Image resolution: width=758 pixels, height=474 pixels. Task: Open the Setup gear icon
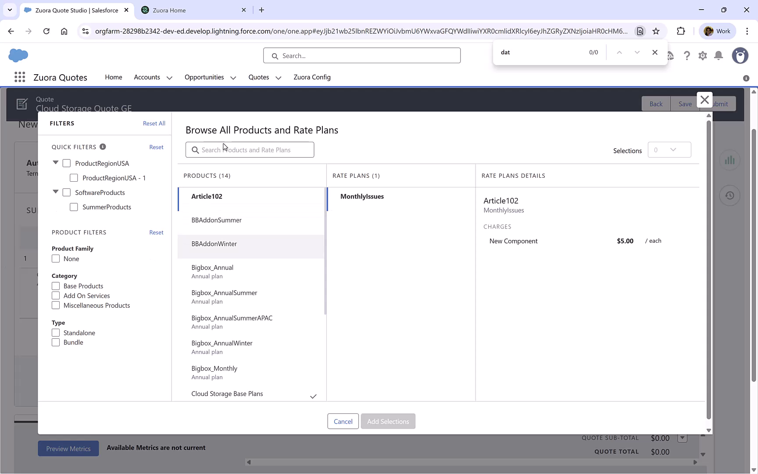702,56
